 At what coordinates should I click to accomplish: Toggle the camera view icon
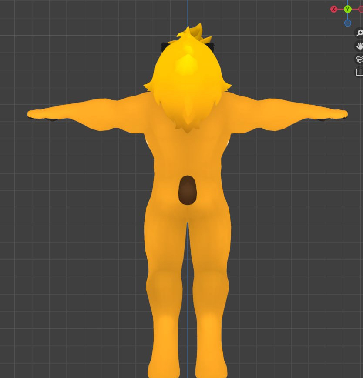pos(360,59)
